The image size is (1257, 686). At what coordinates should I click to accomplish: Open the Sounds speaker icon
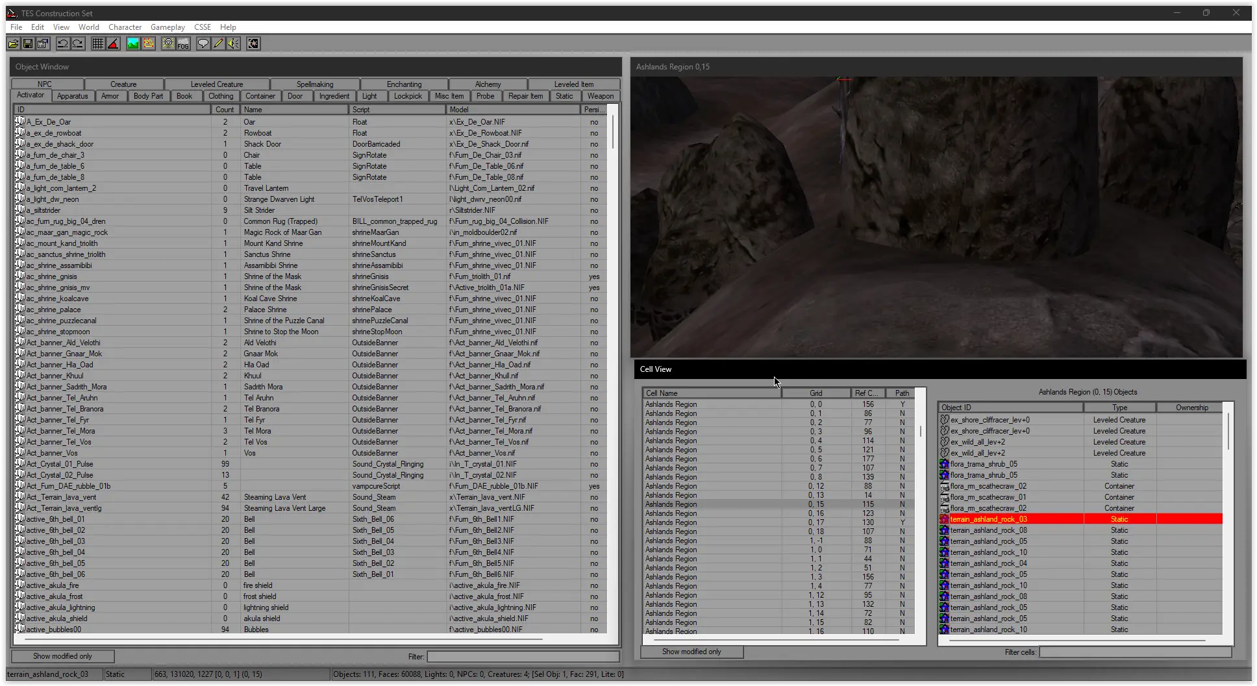[233, 43]
